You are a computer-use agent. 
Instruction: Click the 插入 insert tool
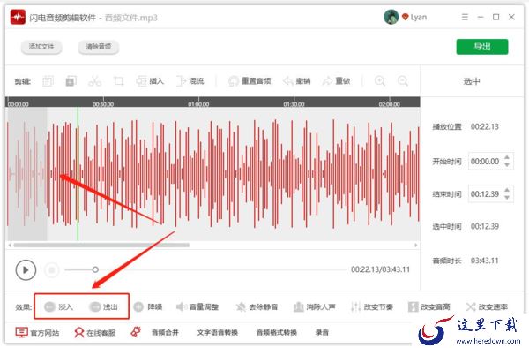(150, 81)
